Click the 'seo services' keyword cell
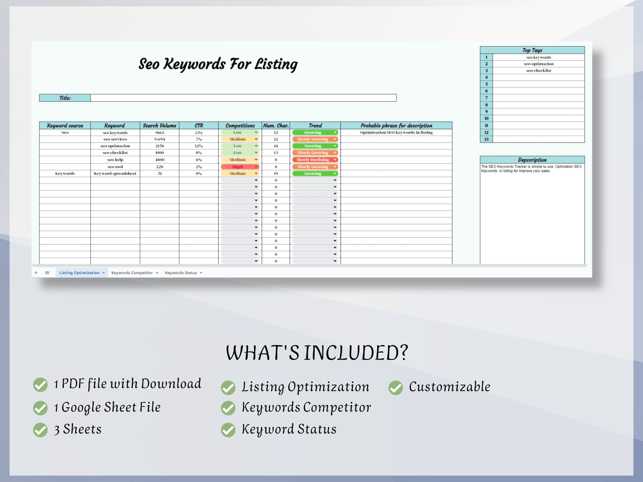The width and height of the screenshot is (643, 482). coord(115,139)
